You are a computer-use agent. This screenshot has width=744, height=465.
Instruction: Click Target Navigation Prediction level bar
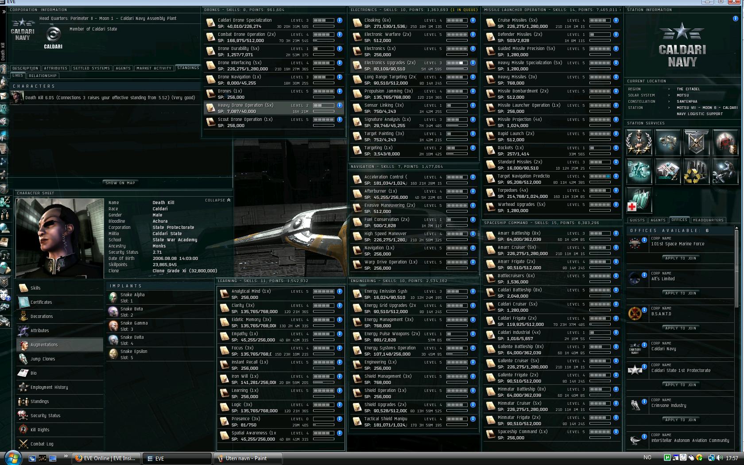click(x=600, y=176)
